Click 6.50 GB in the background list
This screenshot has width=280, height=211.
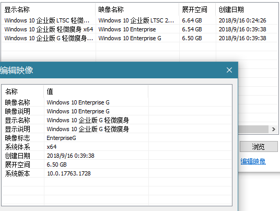[x=192, y=38]
